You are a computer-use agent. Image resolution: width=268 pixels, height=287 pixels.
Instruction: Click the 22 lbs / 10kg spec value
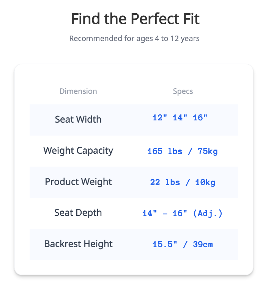(183, 182)
